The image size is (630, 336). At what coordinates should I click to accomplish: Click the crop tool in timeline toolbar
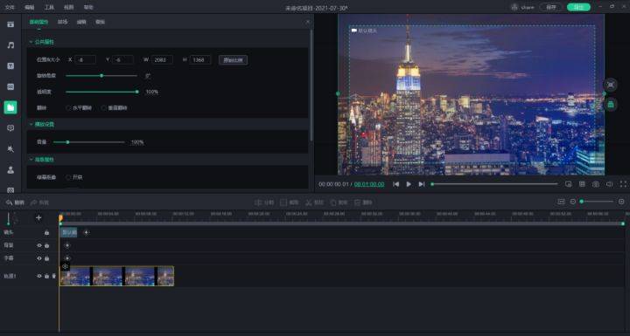(290, 202)
